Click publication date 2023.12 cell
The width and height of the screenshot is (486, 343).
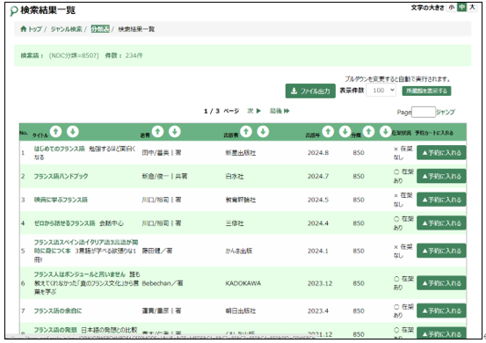click(x=320, y=283)
